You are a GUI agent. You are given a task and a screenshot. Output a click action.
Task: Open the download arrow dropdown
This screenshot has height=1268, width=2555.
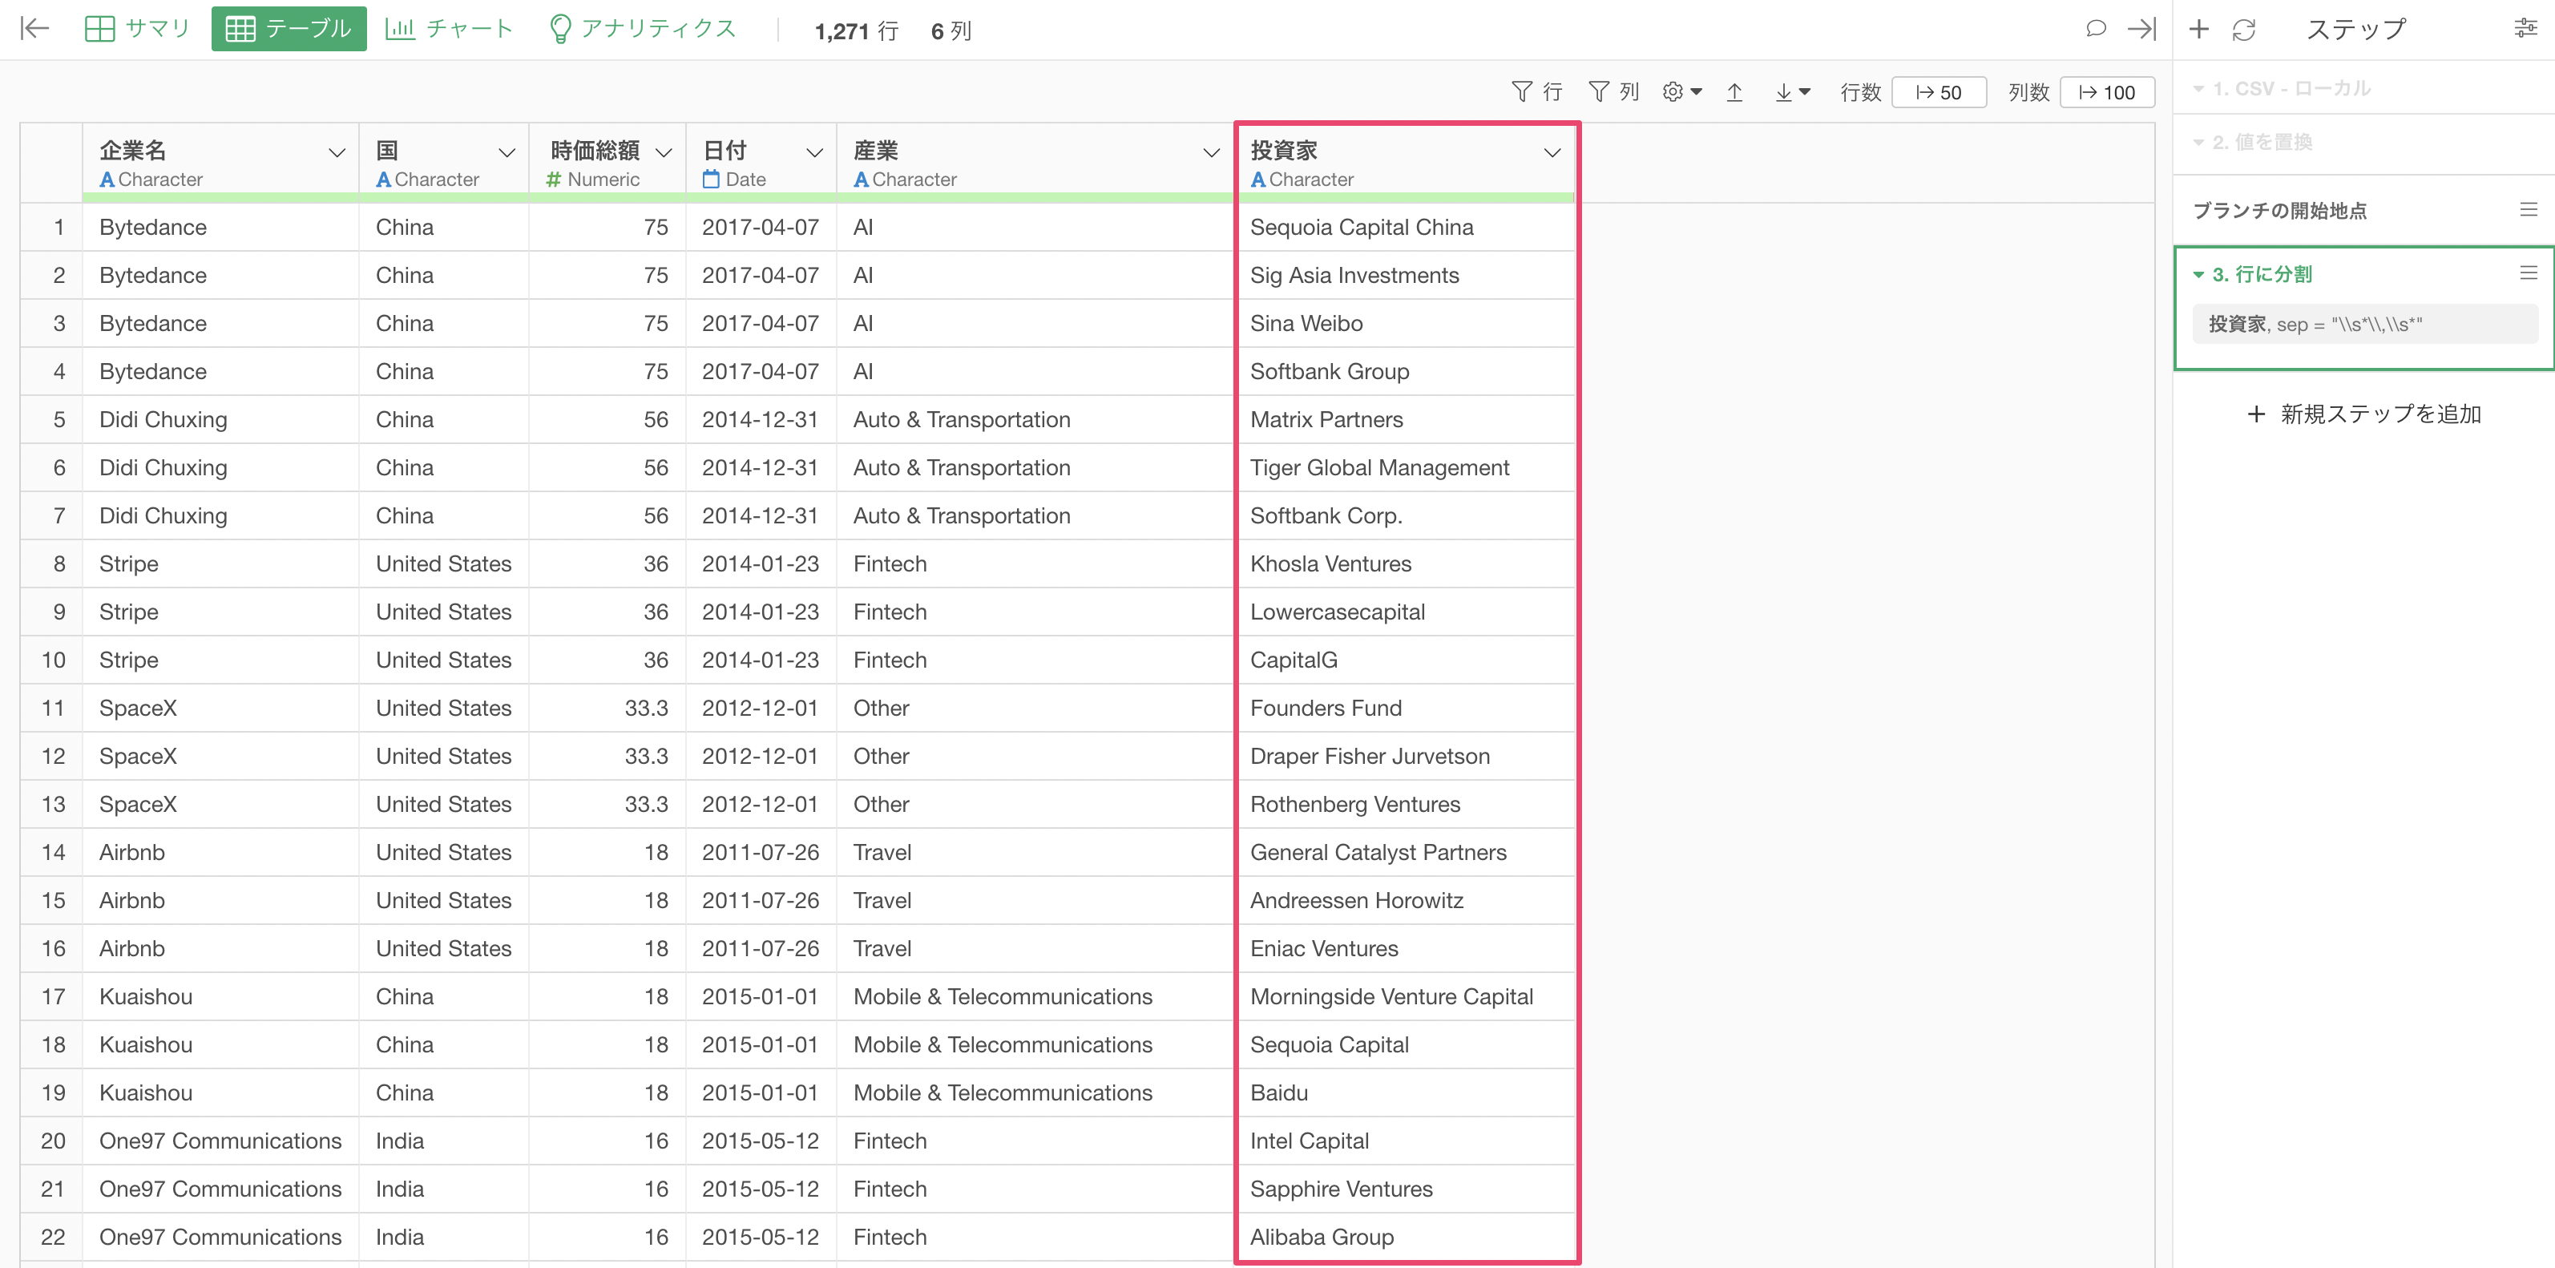pos(1792,92)
